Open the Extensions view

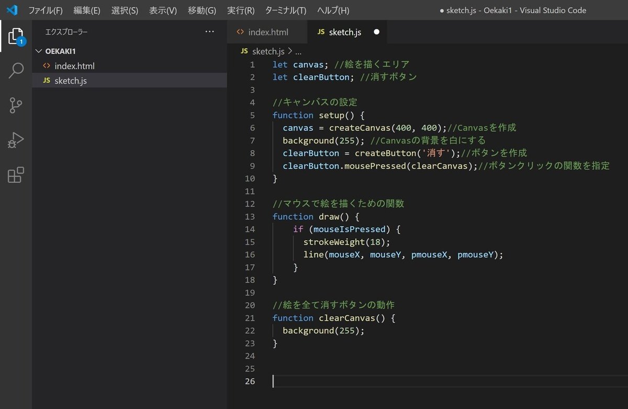[16, 175]
